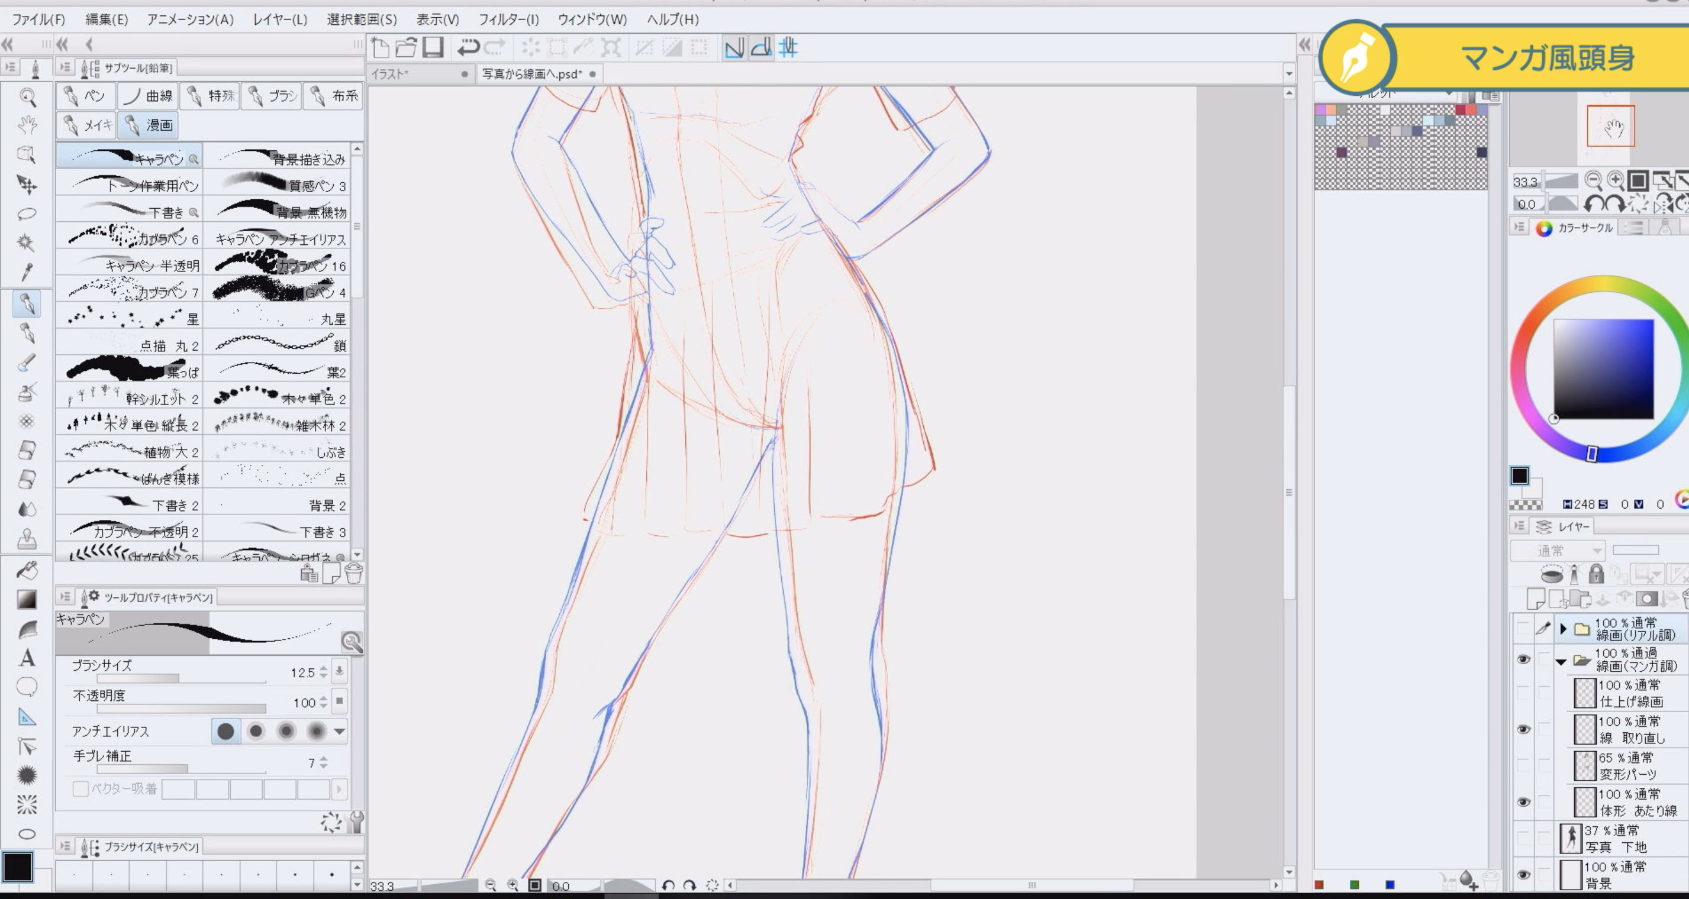The image size is (1689, 899).
Task: Click the 曲線 tool button
Action: [x=147, y=95]
